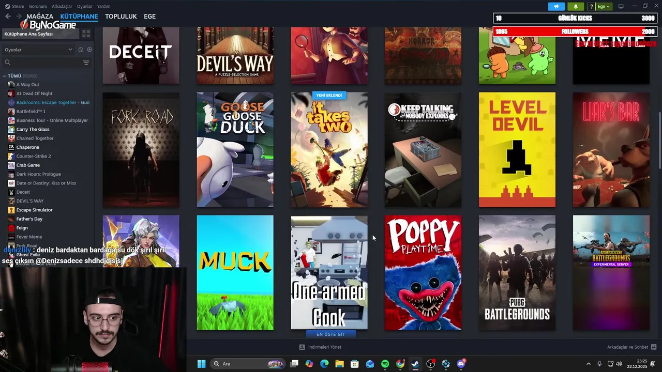Click the library vertical scrollbar
Image resolution: width=662 pixels, height=372 pixels.
(x=659, y=139)
